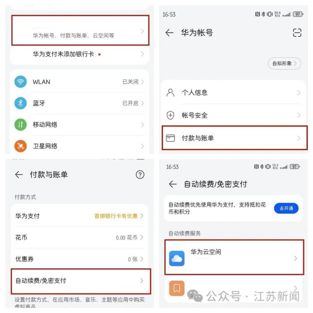Open the 个人信息 entry
The width and height of the screenshot is (313, 313).
tap(233, 93)
